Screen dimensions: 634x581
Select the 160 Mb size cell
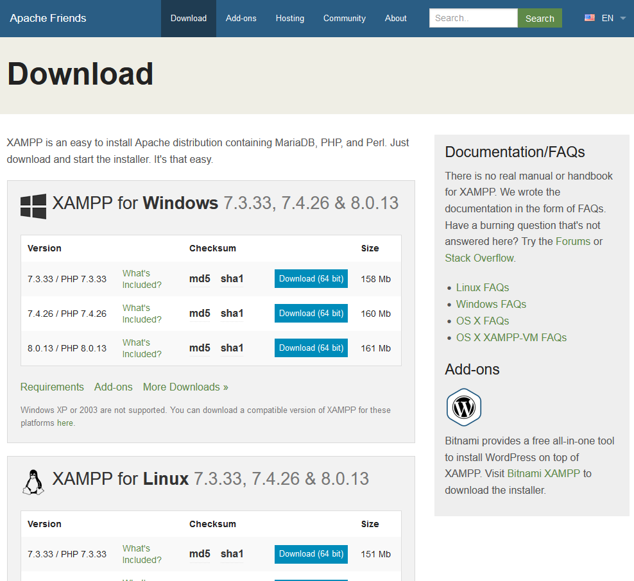pos(375,314)
